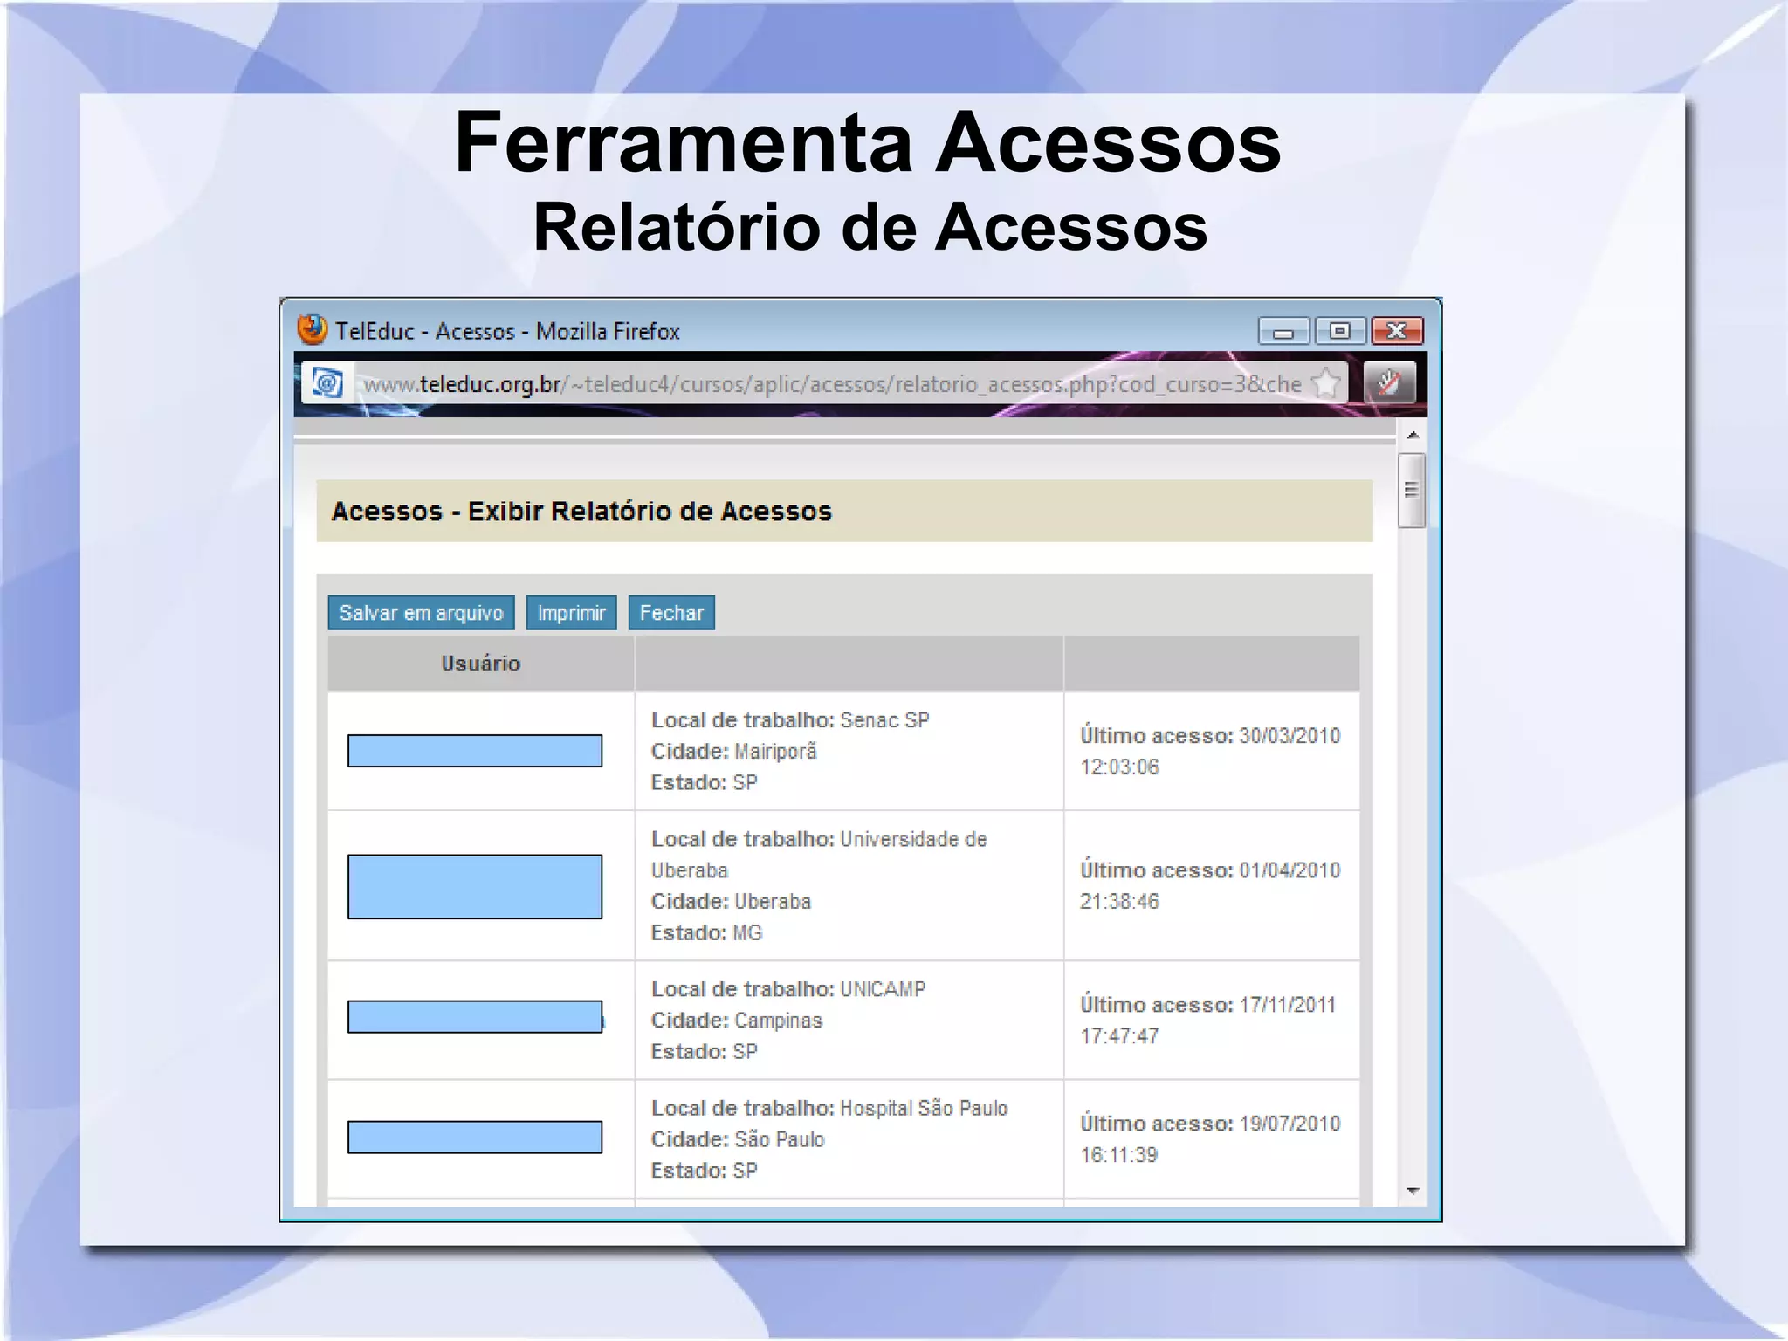Click the vertical scrollbar thumb

pos(1411,490)
